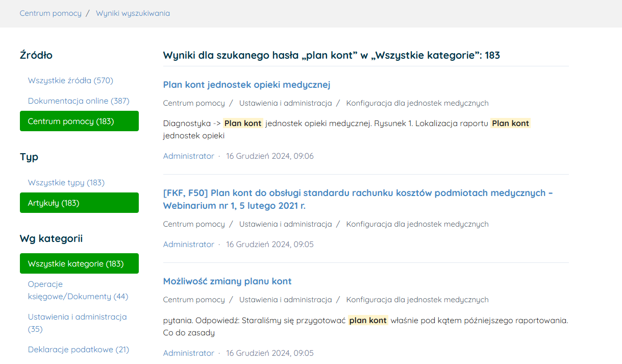
Task: Go to Wyniki wyszukiwania breadcrumb
Action: pos(133,13)
